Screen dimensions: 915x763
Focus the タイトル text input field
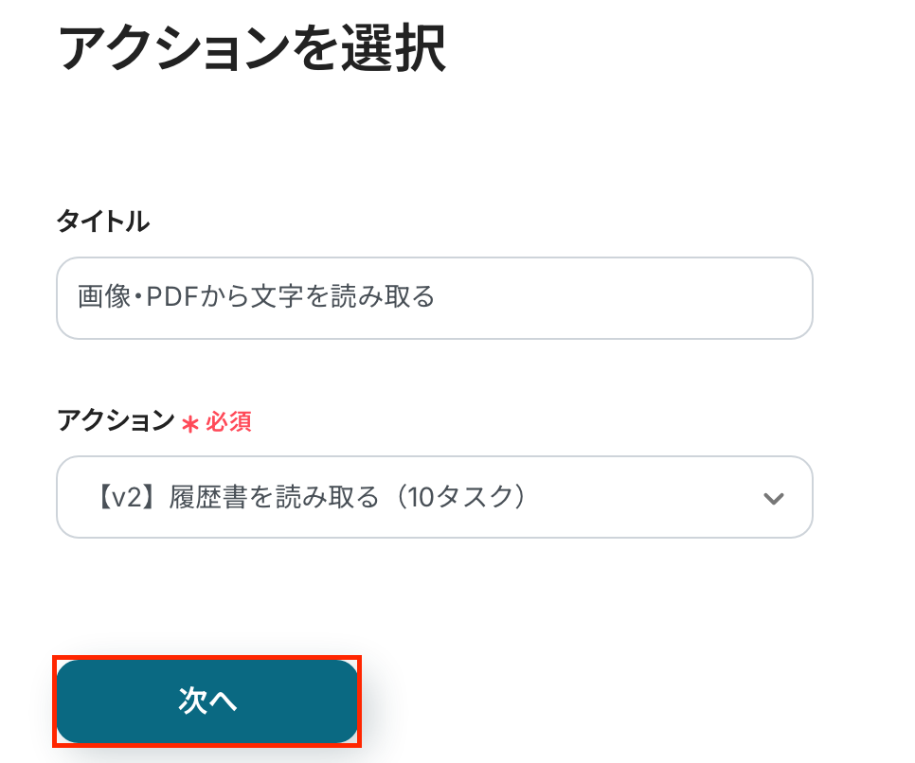point(434,298)
